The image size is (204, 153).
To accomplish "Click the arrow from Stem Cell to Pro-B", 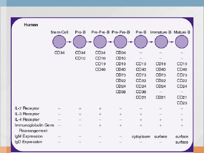I will coord(69,42).
